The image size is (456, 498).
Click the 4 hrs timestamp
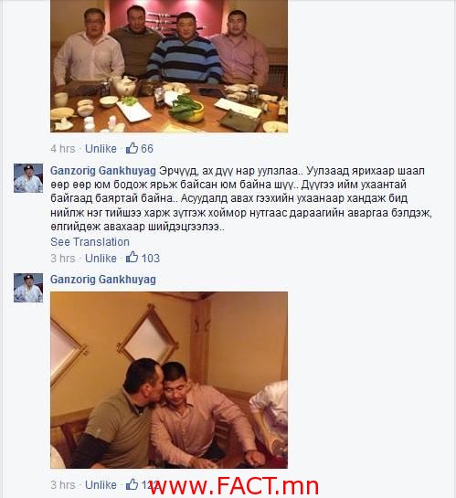click(63, 149)
